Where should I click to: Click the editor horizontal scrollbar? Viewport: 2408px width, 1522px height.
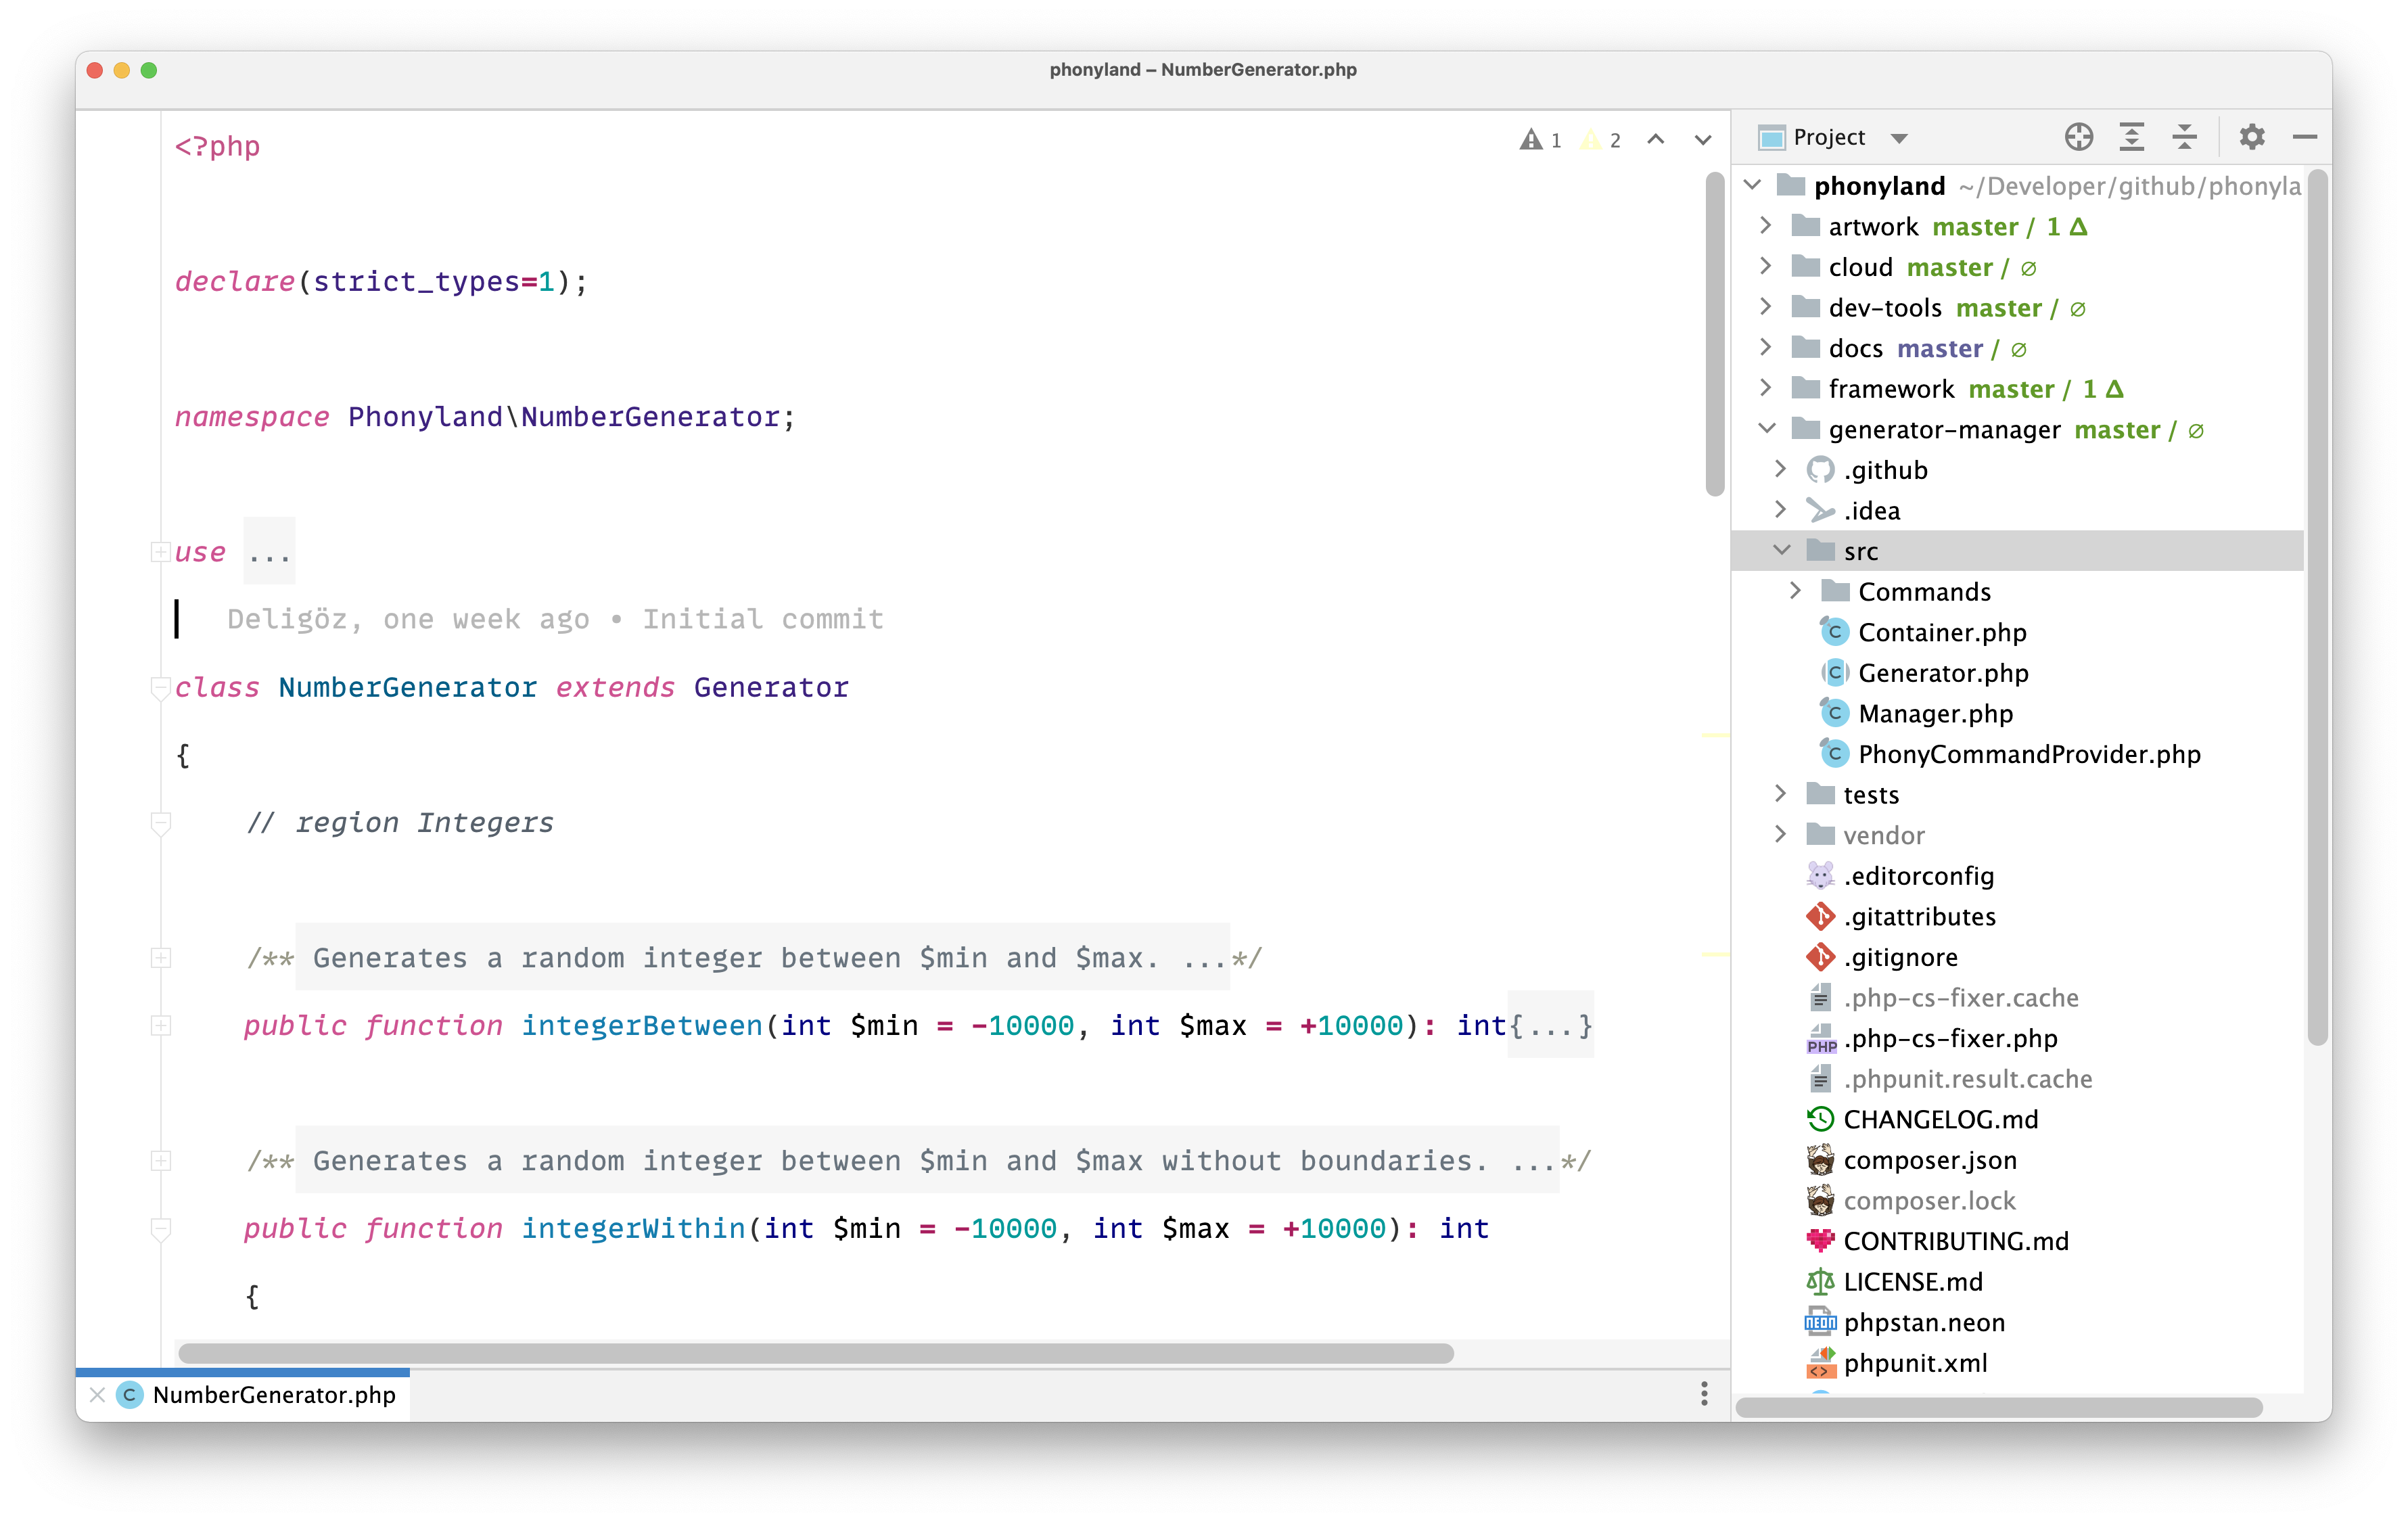pos(815,1354)
